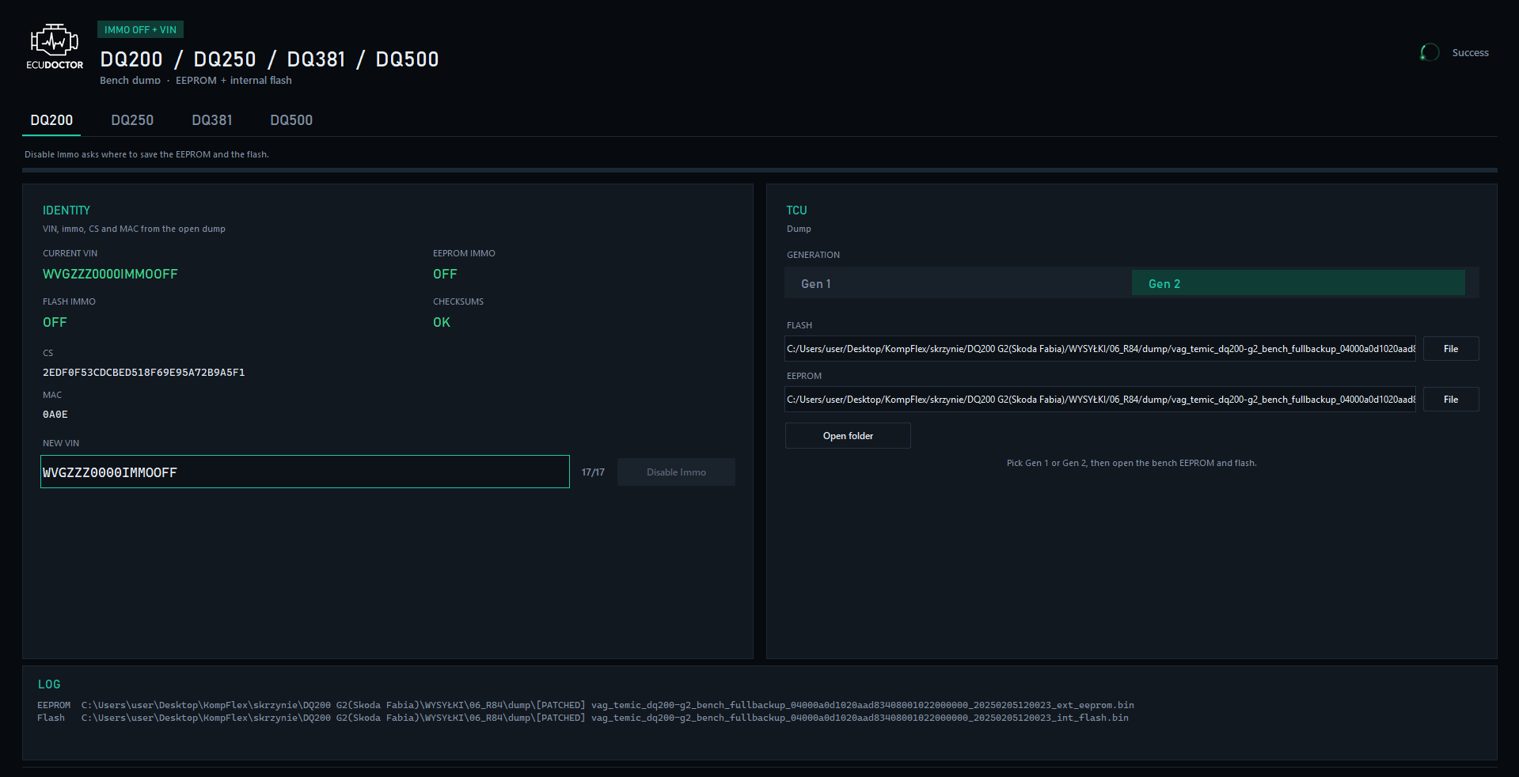Screen dimensions: 1519x777
Task: Click the ECUDOCTOR engine logo icon
Action: pos(54,40)
